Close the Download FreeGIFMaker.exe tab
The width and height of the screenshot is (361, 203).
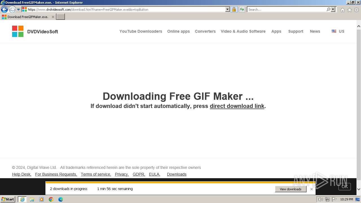coord(53,17)
